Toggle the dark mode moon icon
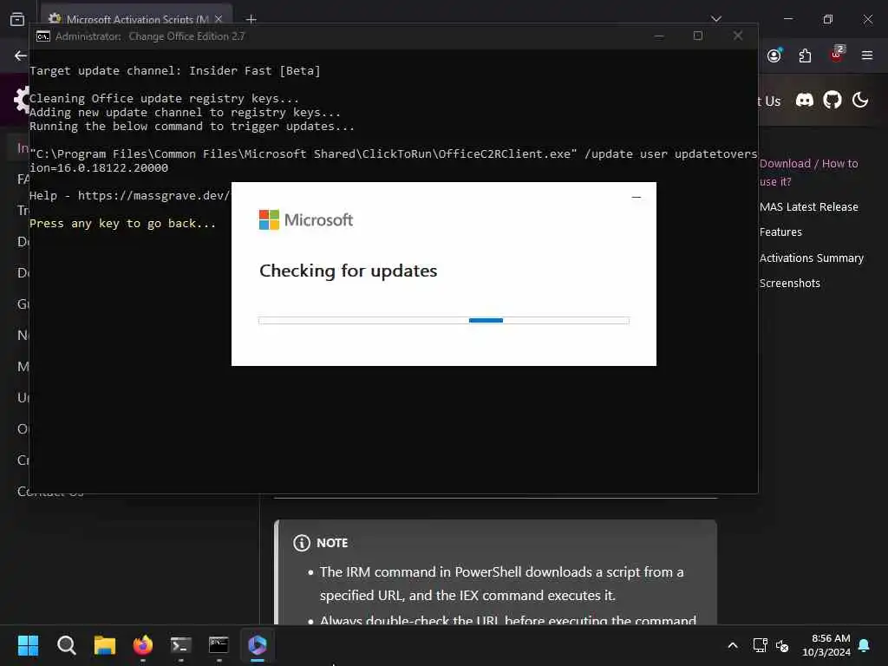888x666 pixels. (859, 101)
